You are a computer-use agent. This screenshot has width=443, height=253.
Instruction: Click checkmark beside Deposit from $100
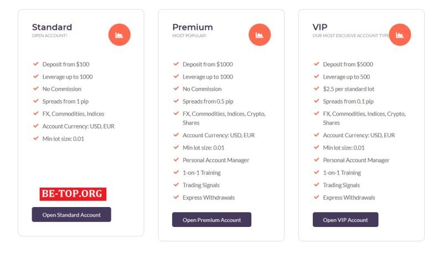pos(36,64)
